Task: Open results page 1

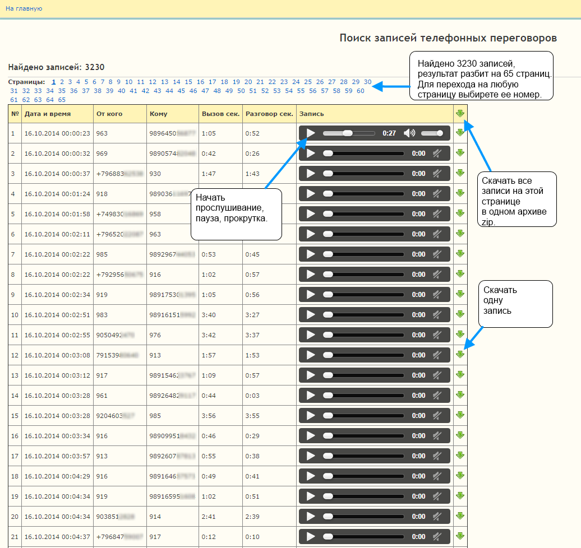Action: [x=54, y=82]
